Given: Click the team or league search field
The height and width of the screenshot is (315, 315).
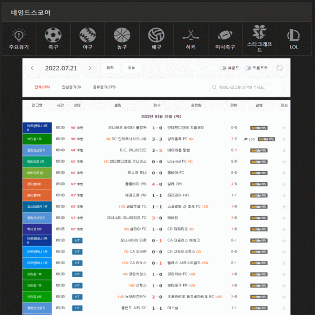Looking at the screenshot, I should click(x=247, y=87).
